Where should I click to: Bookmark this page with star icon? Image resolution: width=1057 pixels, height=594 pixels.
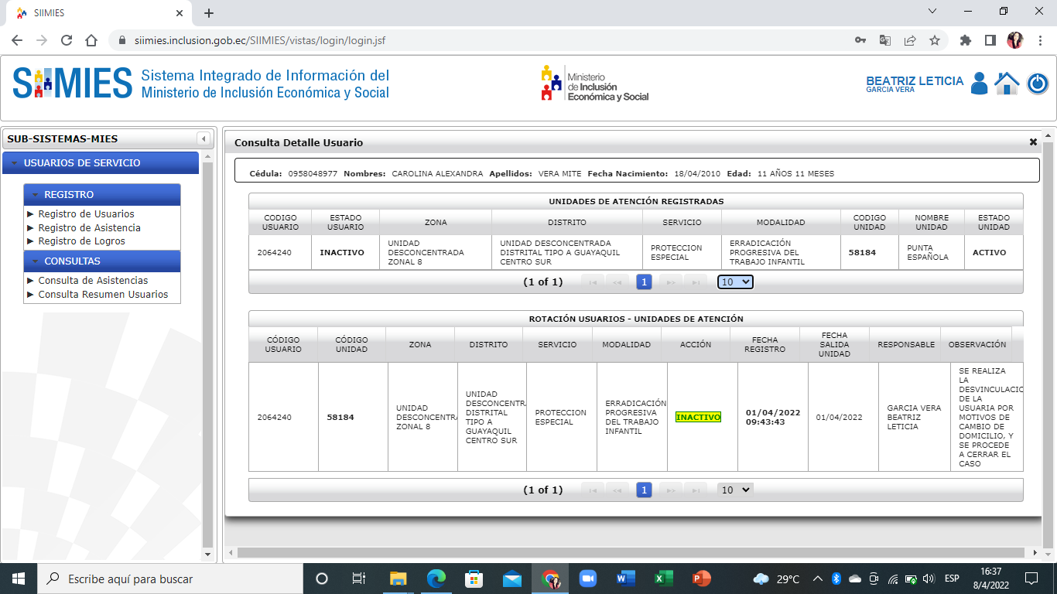click(934, 40)
